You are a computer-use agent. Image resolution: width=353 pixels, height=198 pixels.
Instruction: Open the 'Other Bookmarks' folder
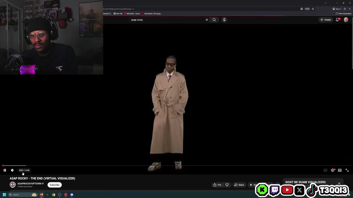[x=344, y=13]
